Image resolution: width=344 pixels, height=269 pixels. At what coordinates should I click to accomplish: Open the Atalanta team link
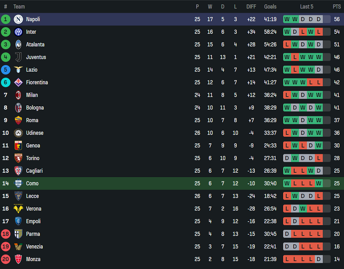[35, 44]
